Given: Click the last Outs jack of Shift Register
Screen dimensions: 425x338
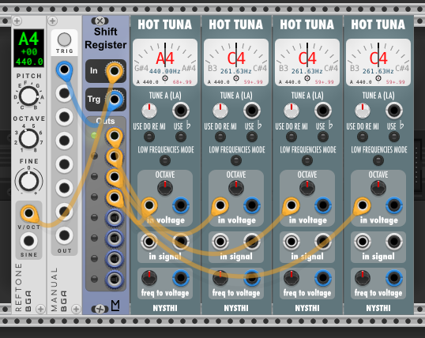Looking at the screenshot, I should coord(115,279).
